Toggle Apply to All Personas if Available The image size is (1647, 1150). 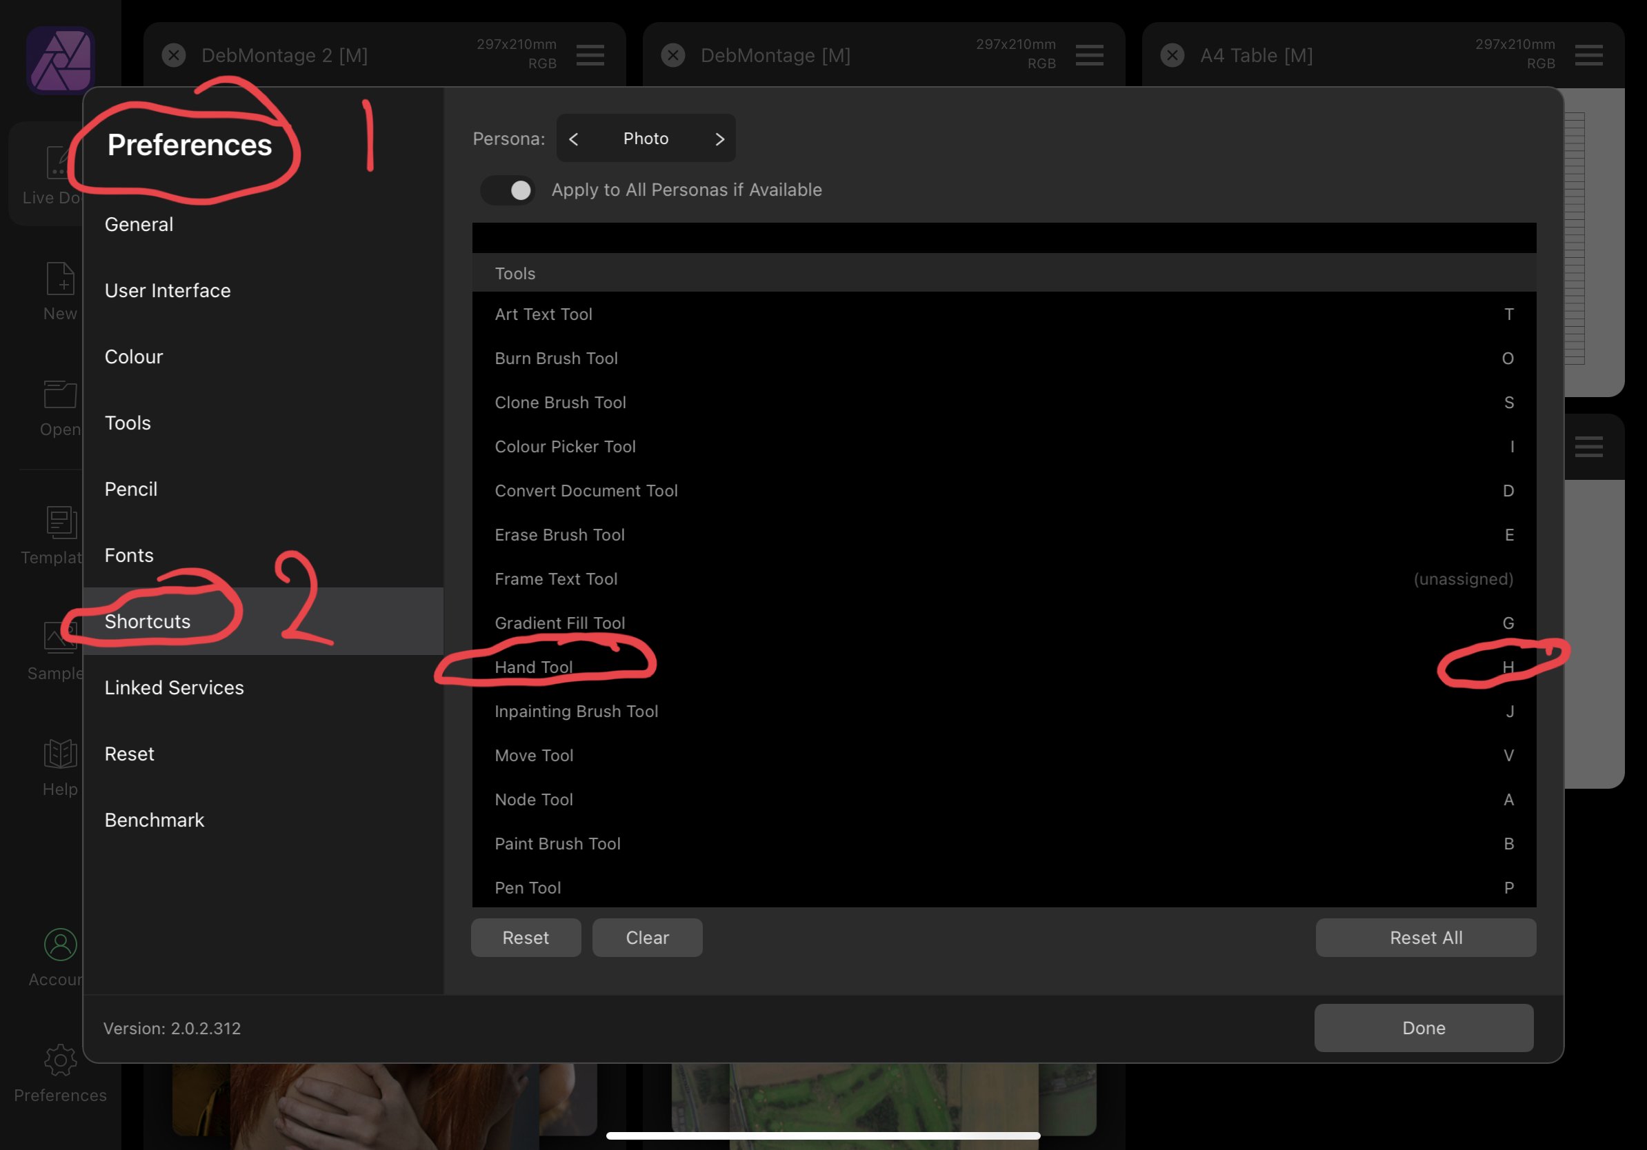pos(508,190)
